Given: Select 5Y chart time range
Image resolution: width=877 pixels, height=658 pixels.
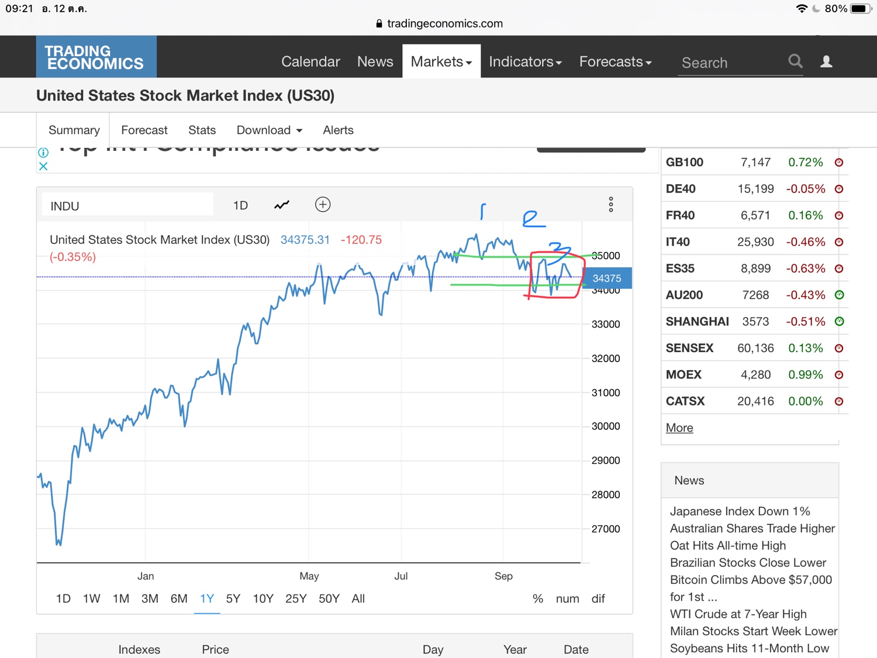Looking at the screenshot, I should (x=233, y=598).
